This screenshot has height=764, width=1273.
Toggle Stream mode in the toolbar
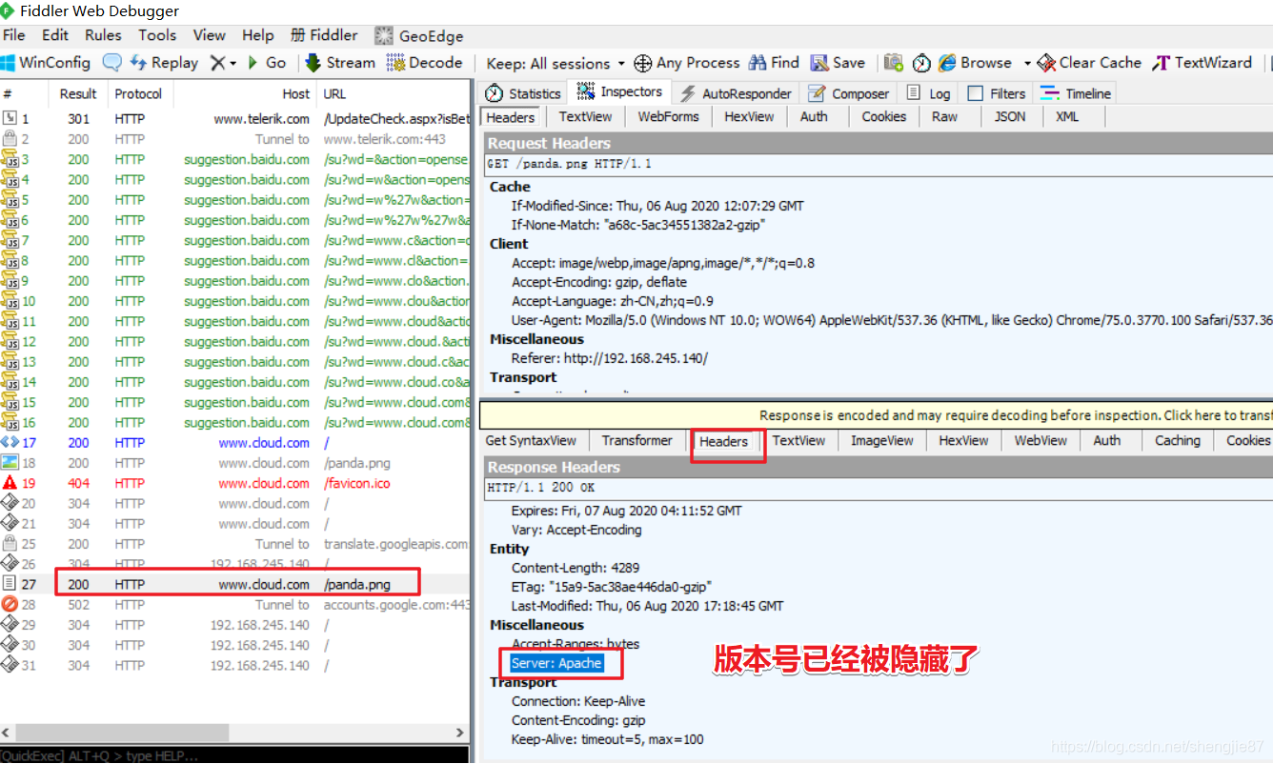(x=340, y=63)
